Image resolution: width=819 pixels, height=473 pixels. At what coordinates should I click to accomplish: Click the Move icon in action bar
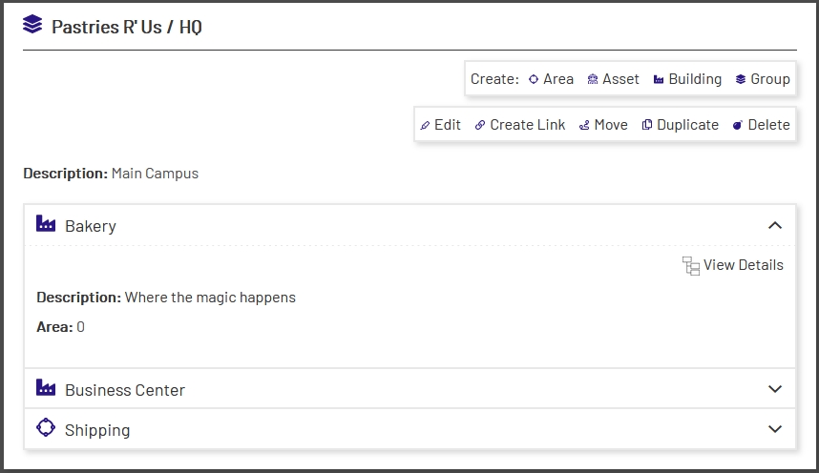584,125
